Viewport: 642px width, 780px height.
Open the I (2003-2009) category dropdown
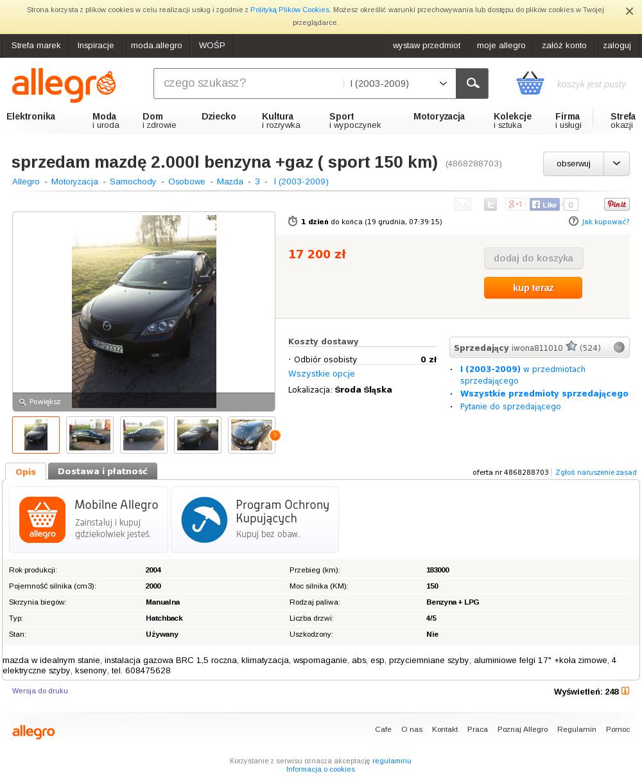399,84
